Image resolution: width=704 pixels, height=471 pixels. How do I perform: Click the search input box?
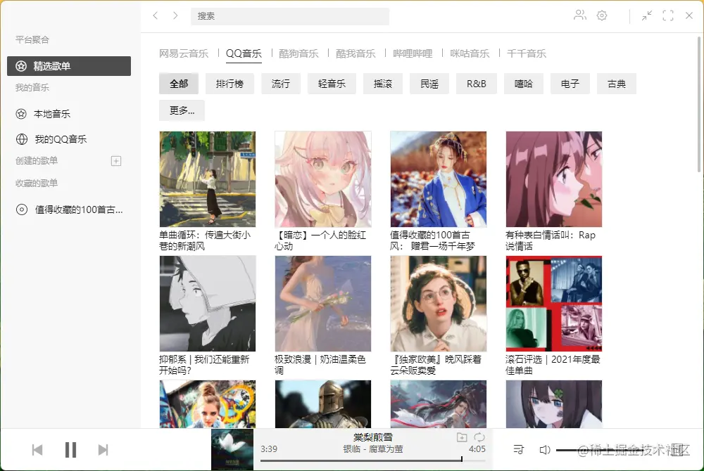289,16
